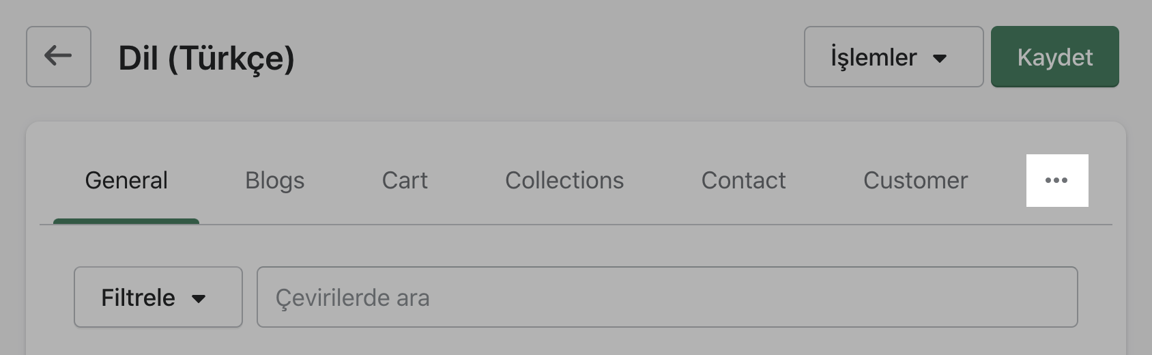Go to the Collections tab

coord(564,180)
